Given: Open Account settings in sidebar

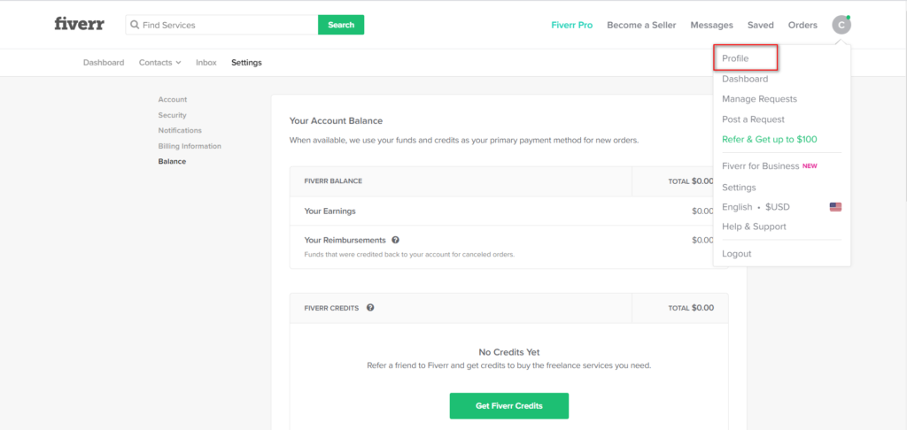Looking at the screenshot, I should (x=173, y=99).
